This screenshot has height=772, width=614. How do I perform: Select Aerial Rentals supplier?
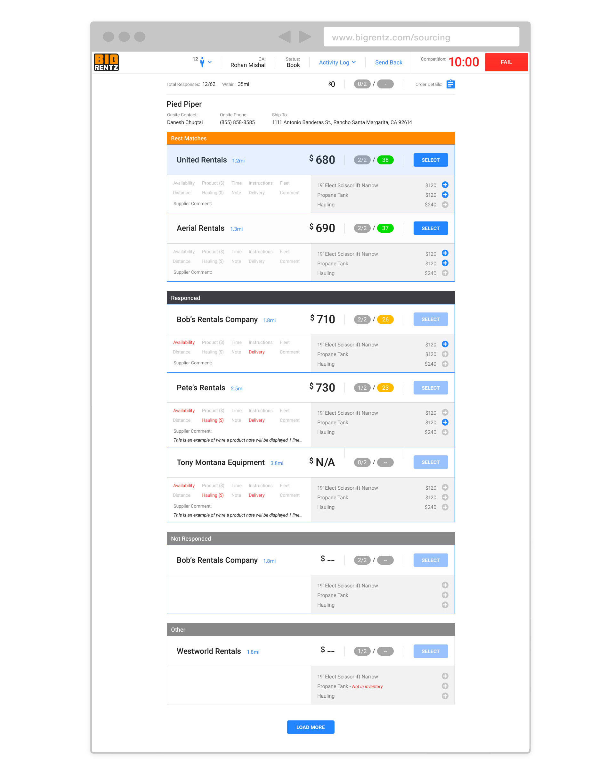(x=431, y=228)
